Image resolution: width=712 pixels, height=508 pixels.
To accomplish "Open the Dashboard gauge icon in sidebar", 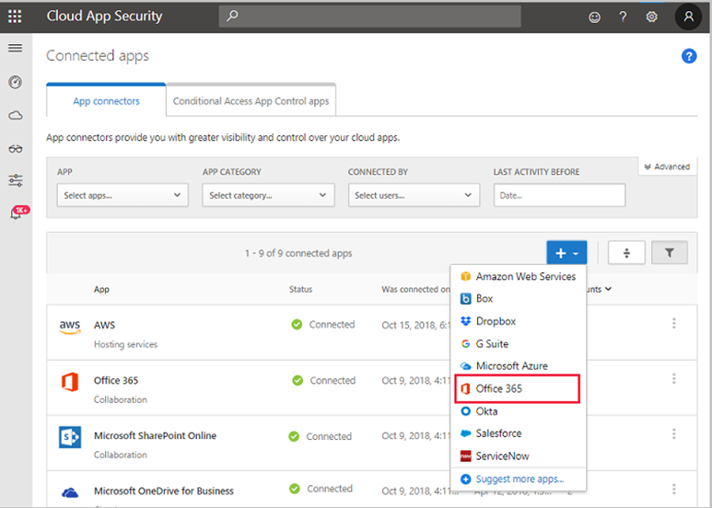I will (16, 82).
